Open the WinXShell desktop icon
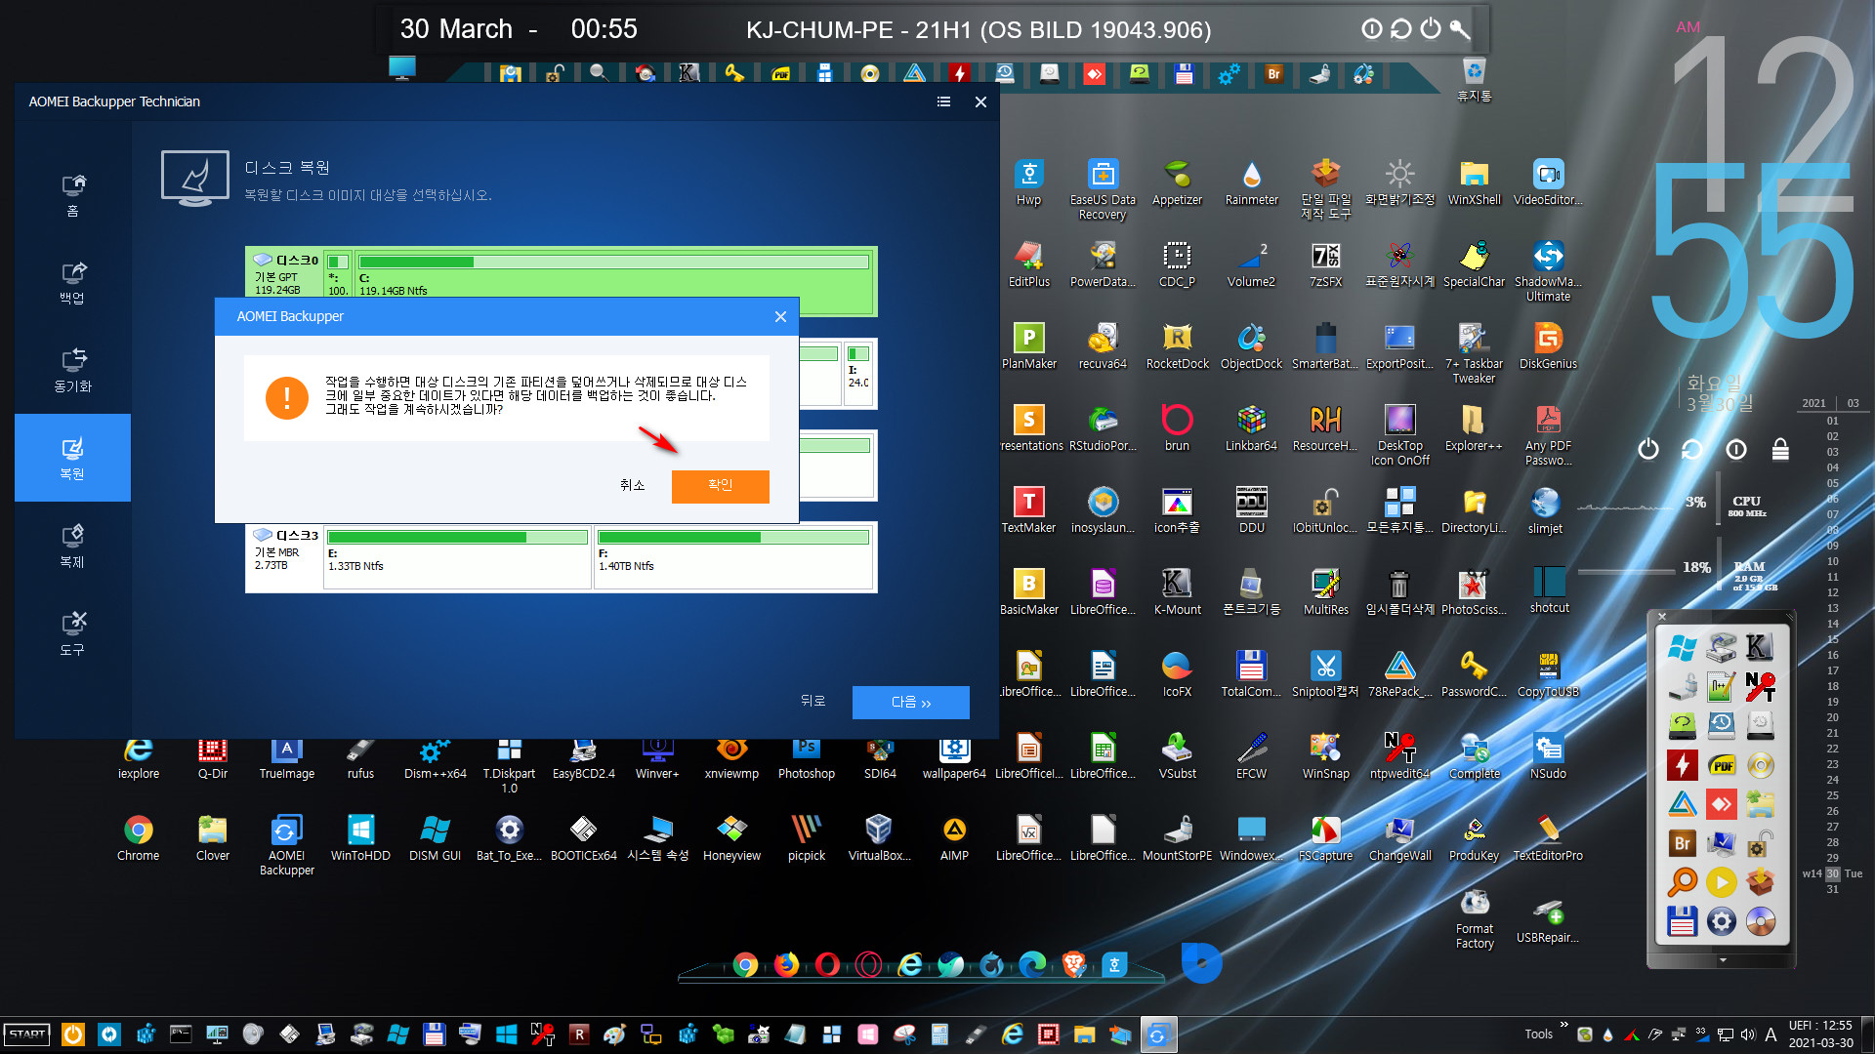Viewport: 1875px width, 1054px height. [1474, 182]
